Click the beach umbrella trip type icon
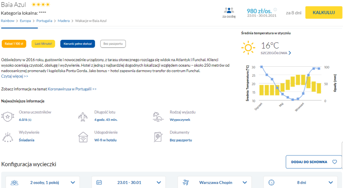 [x=158, y=117]
